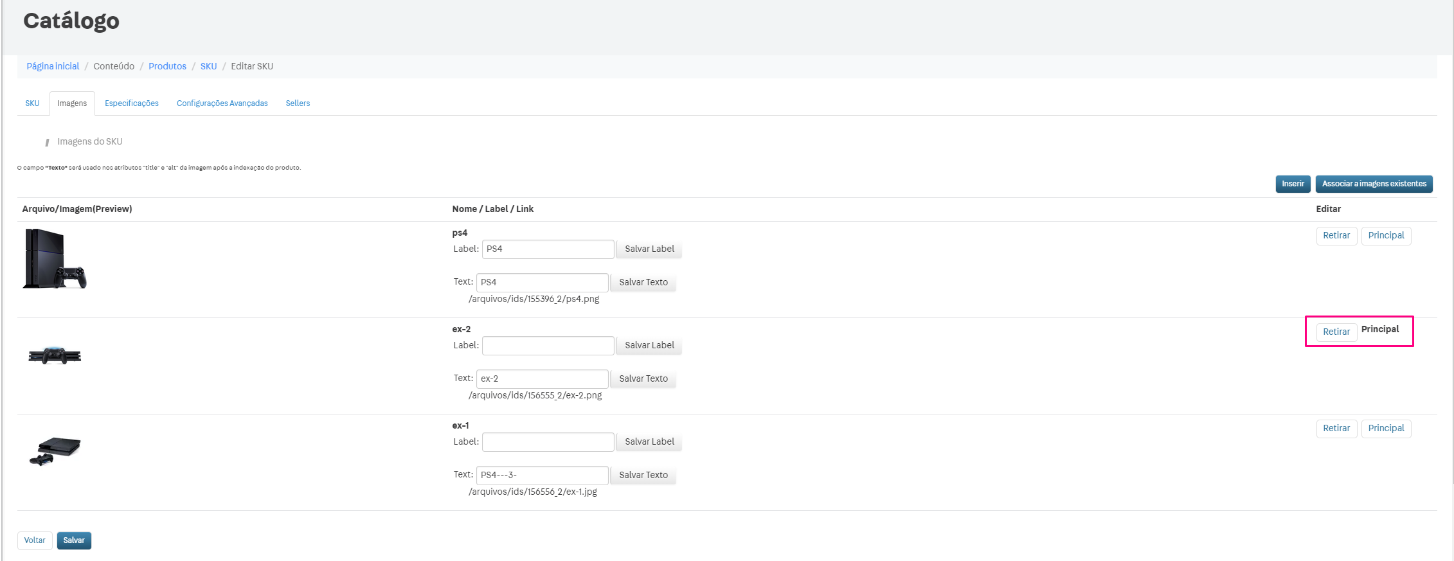The image size is (1454, 561).
Task: Click Salvar Texto for ex-2 image
Action: [x=643, y=379]
